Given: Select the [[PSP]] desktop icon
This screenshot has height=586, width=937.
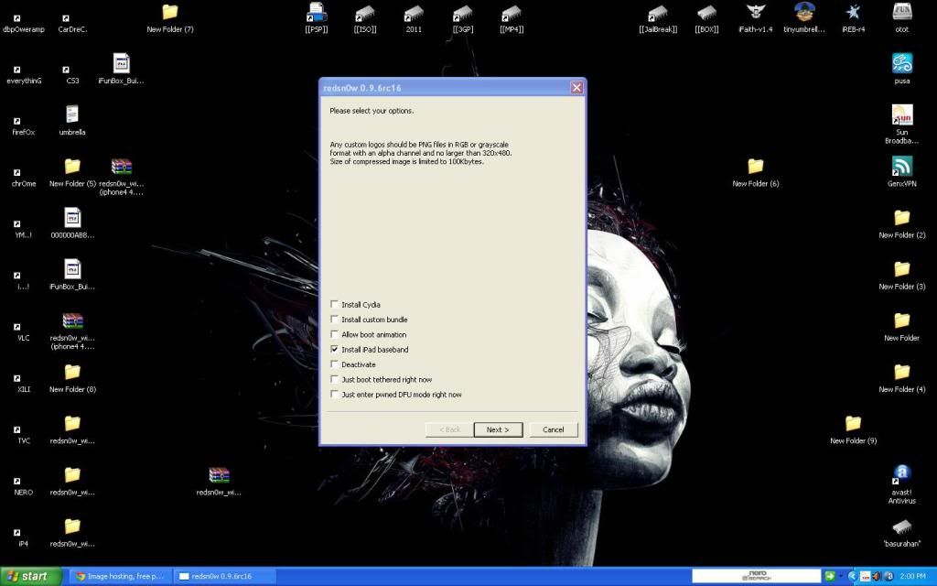Looking at the screenshot, I should [x=317, y=18].
